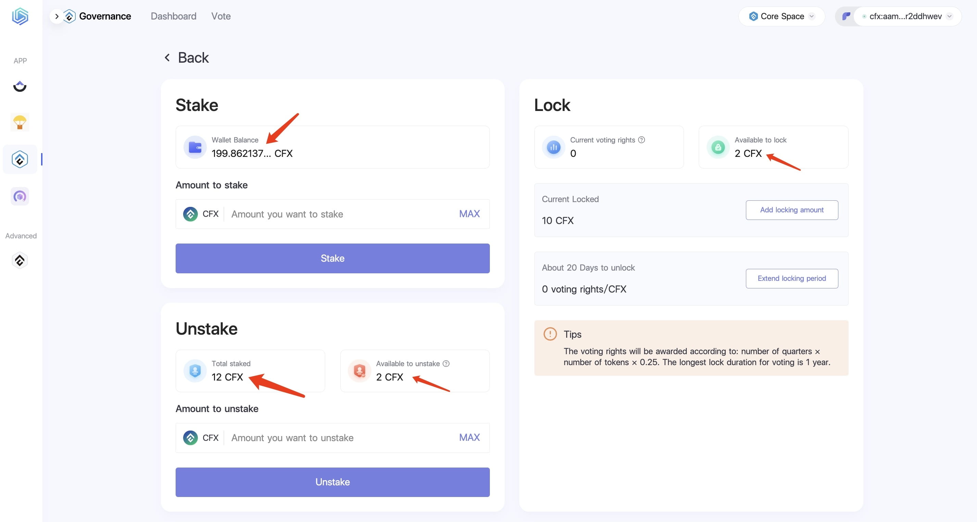Screen dimensions: 977x522
Task: Click Add locking amount
Action: pyautogui.click(x=792, y=210)
